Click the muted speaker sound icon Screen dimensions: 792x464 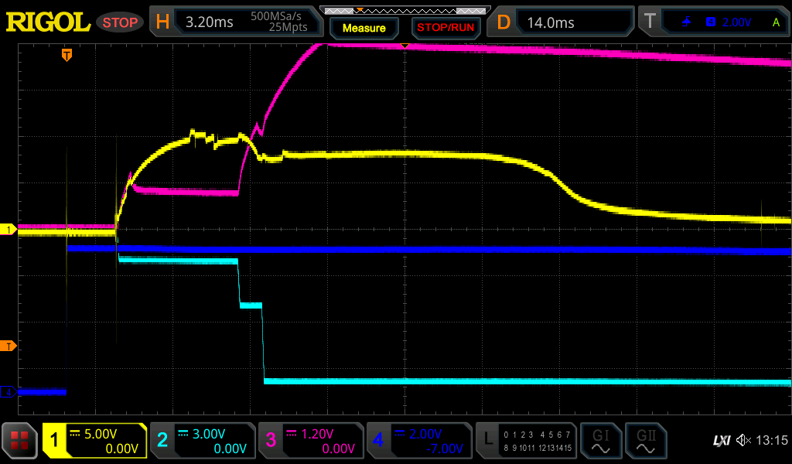pos(743,440)
